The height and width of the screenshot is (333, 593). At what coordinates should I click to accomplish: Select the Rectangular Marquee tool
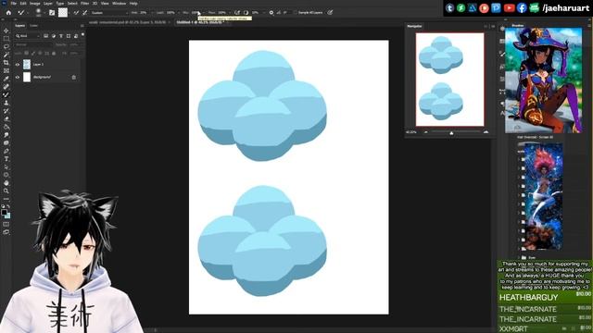pos(6,39)
